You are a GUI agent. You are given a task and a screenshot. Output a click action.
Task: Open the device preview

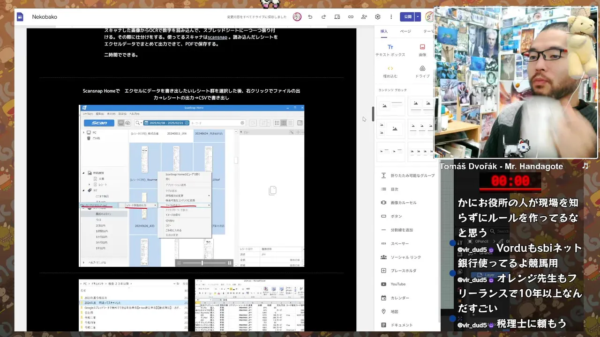(x=337, y=17)
